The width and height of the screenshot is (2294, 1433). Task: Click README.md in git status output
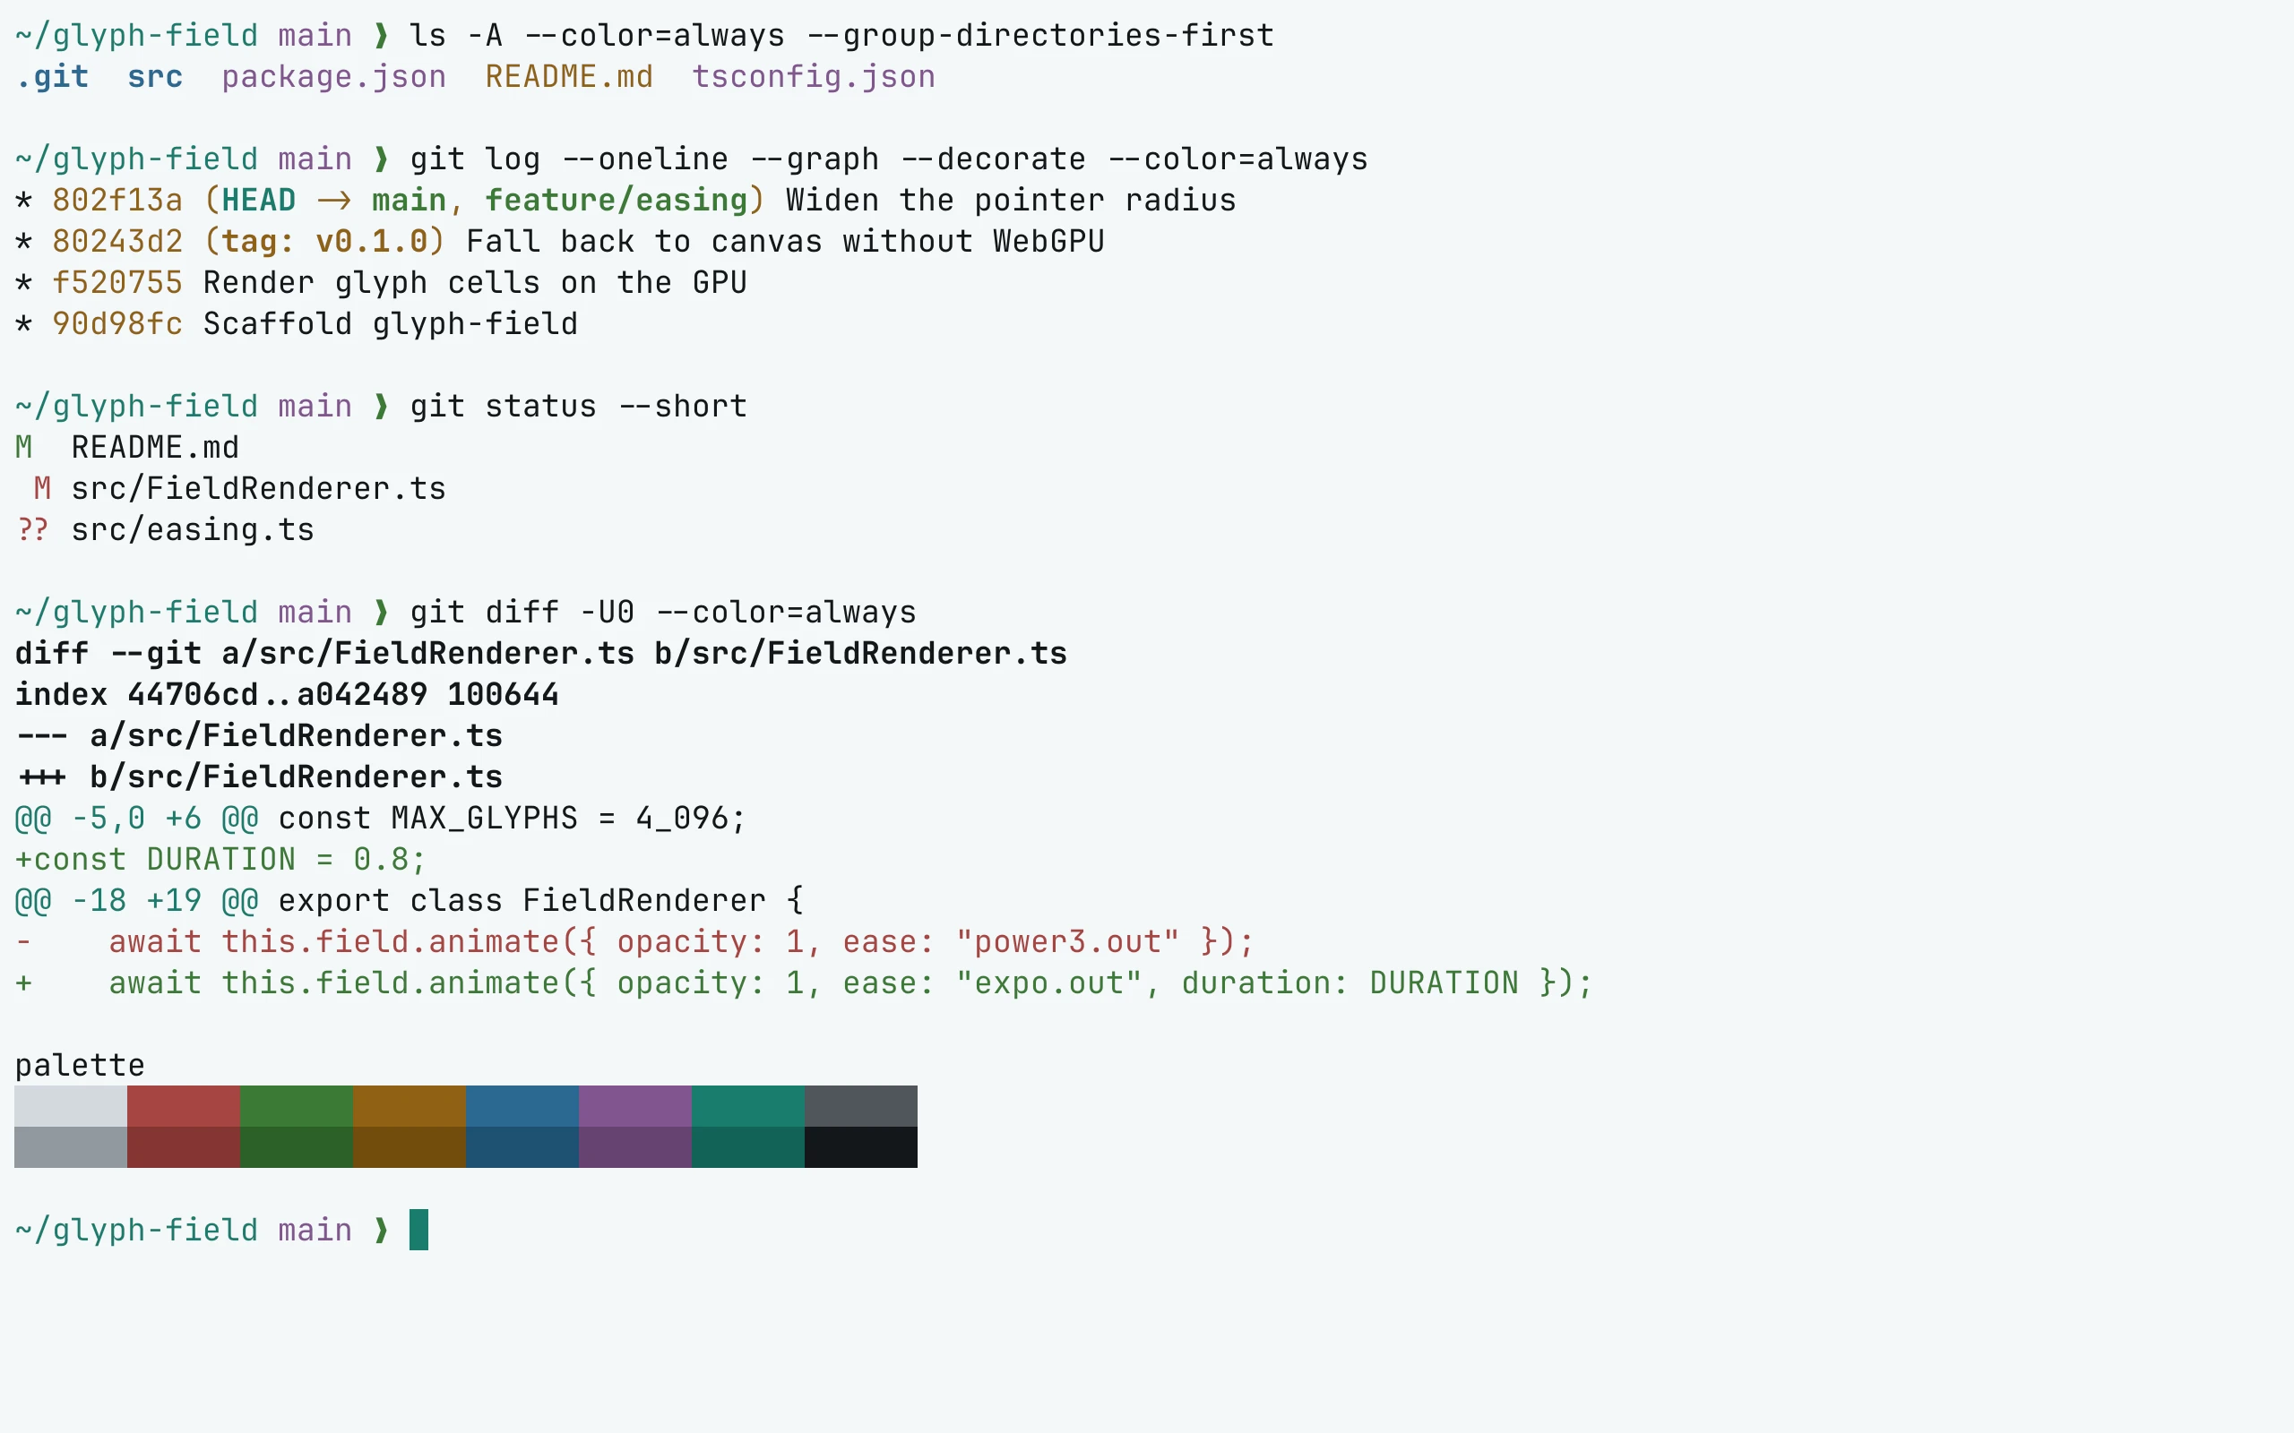click(155, 447)
